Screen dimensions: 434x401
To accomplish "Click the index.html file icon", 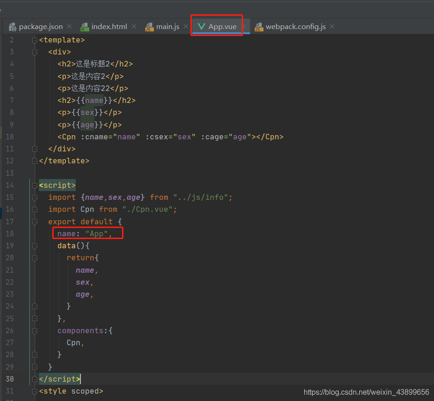I will click(x=85, y=27).
